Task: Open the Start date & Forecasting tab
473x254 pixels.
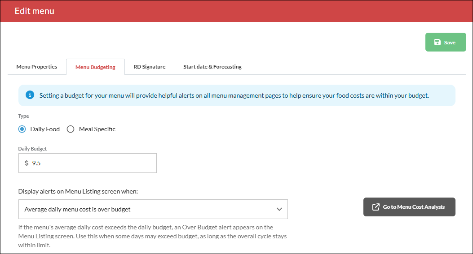Action: [x=212, y=66]
